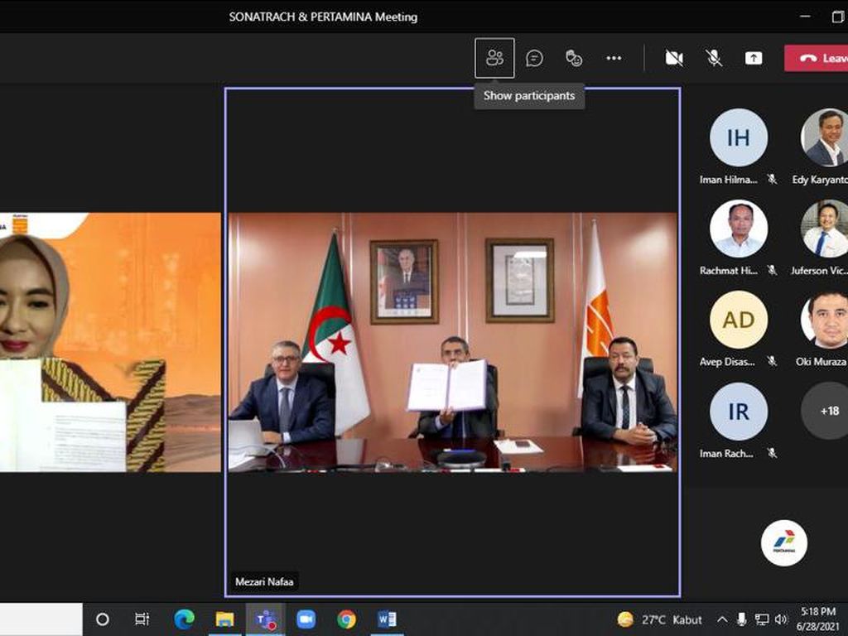Click muted mic icon next to Iman Rach...
The height and width of the screenshot is (636, 848).
(x=772, y=453)
